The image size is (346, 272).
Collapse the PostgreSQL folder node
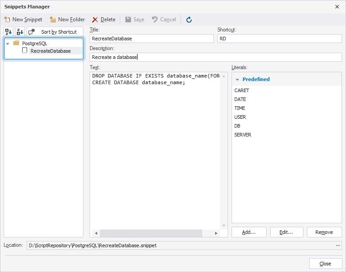[x=8, y=44]
